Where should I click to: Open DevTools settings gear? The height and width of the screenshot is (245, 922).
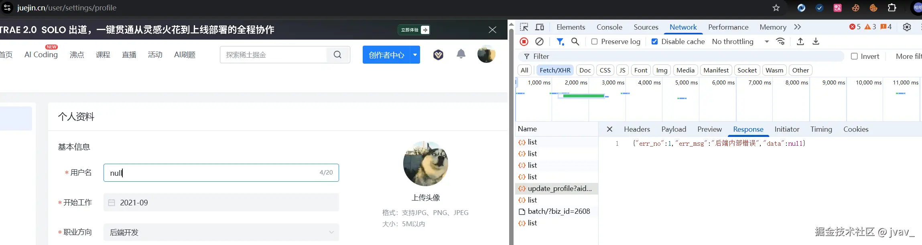point(907,27)
